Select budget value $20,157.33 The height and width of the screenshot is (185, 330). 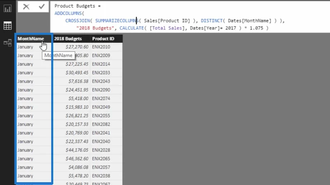click(x=77, y=124)
